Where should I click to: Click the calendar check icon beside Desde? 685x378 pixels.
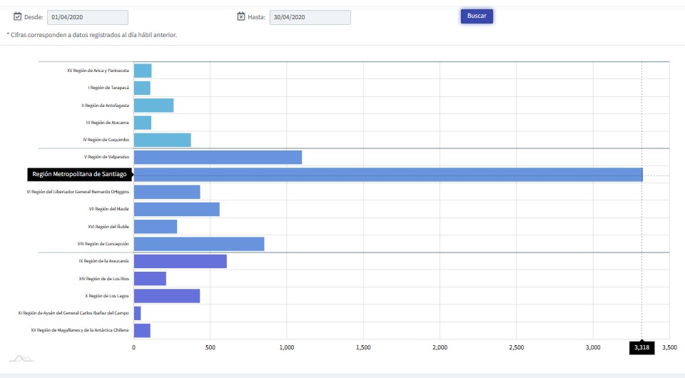[18, 16]
